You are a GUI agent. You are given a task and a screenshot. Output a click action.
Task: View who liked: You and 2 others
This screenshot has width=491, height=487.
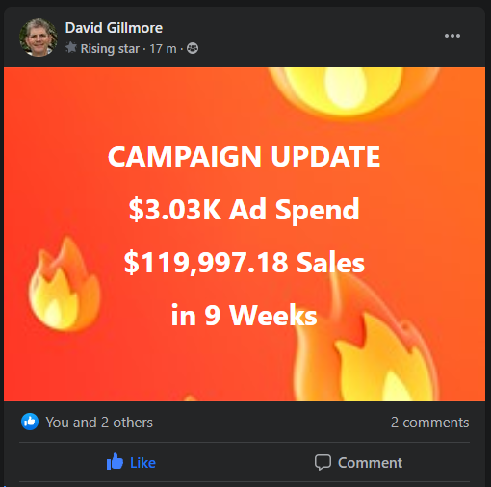(99, 423)
